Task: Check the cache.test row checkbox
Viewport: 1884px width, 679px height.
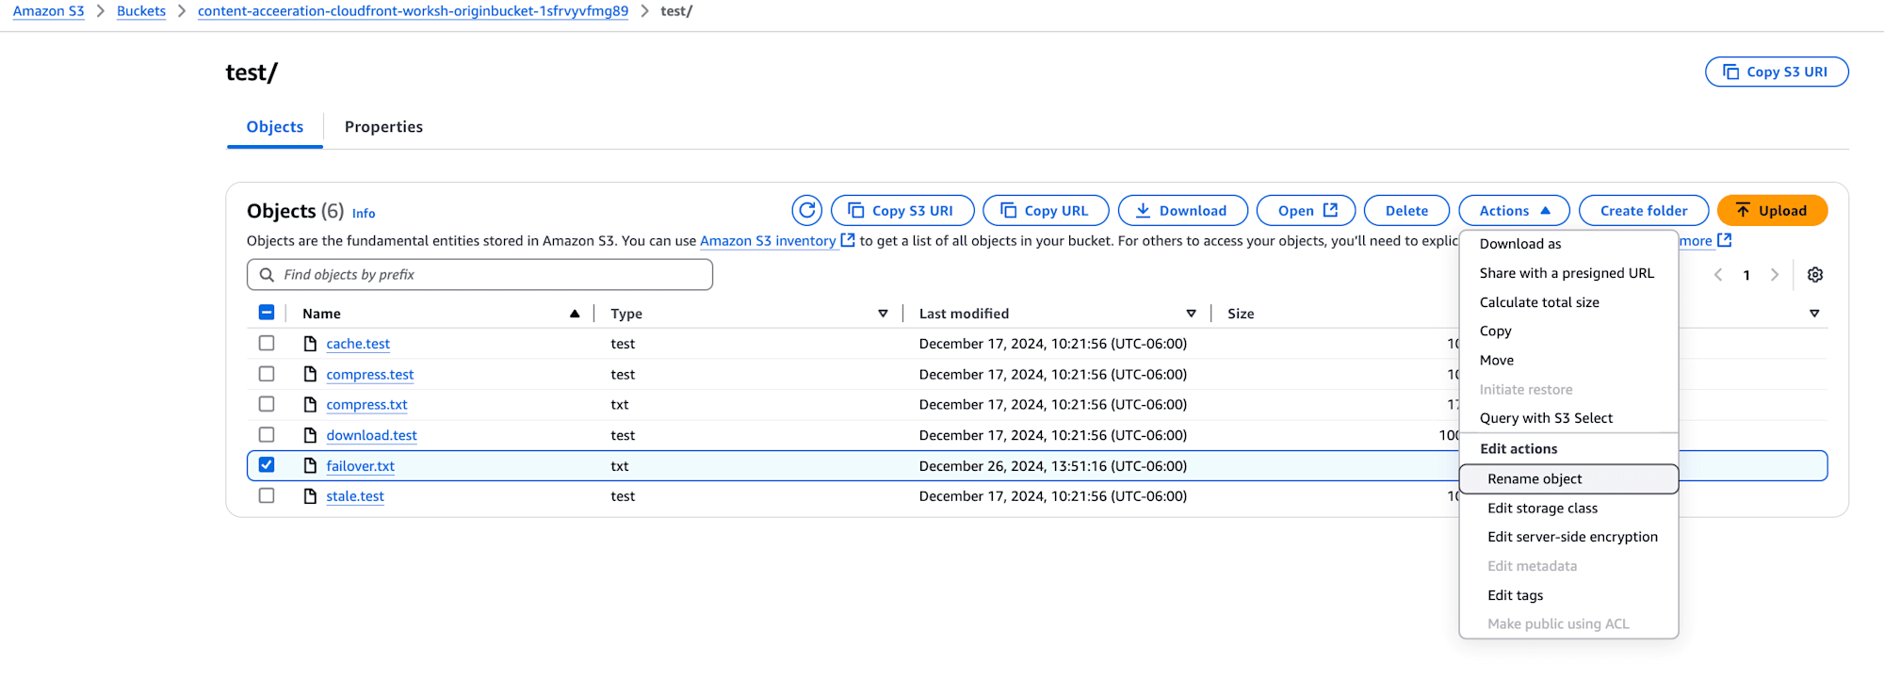Action: [267, 343]
